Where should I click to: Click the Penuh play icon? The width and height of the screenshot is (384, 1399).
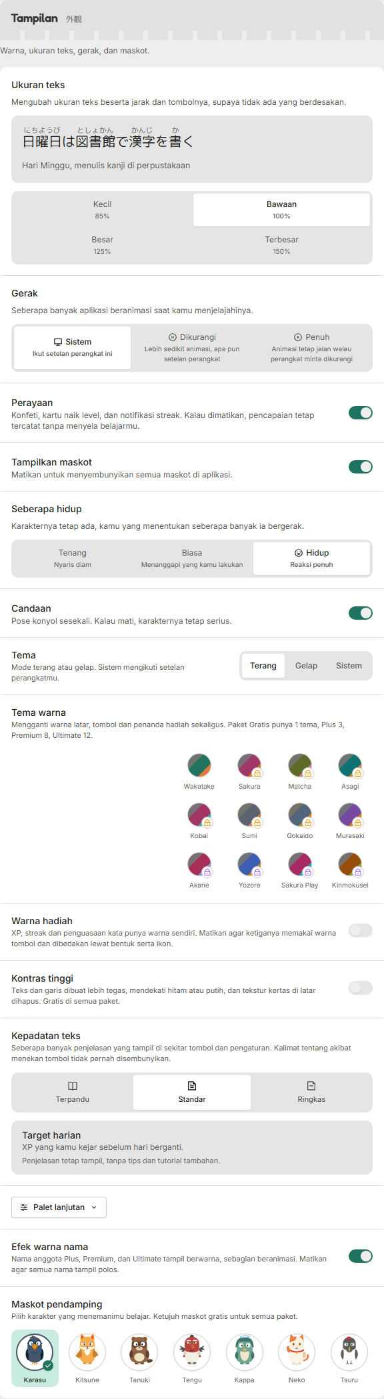point(298,337)
